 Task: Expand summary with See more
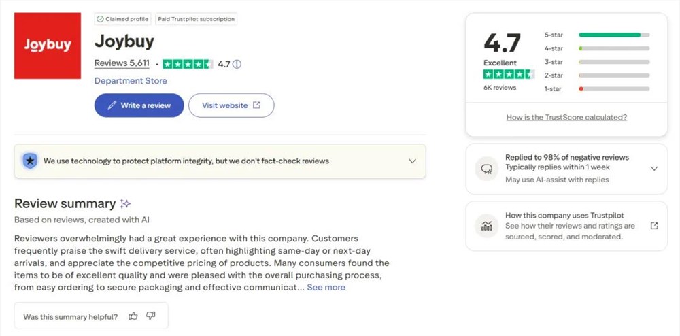[x=326, y=288]
